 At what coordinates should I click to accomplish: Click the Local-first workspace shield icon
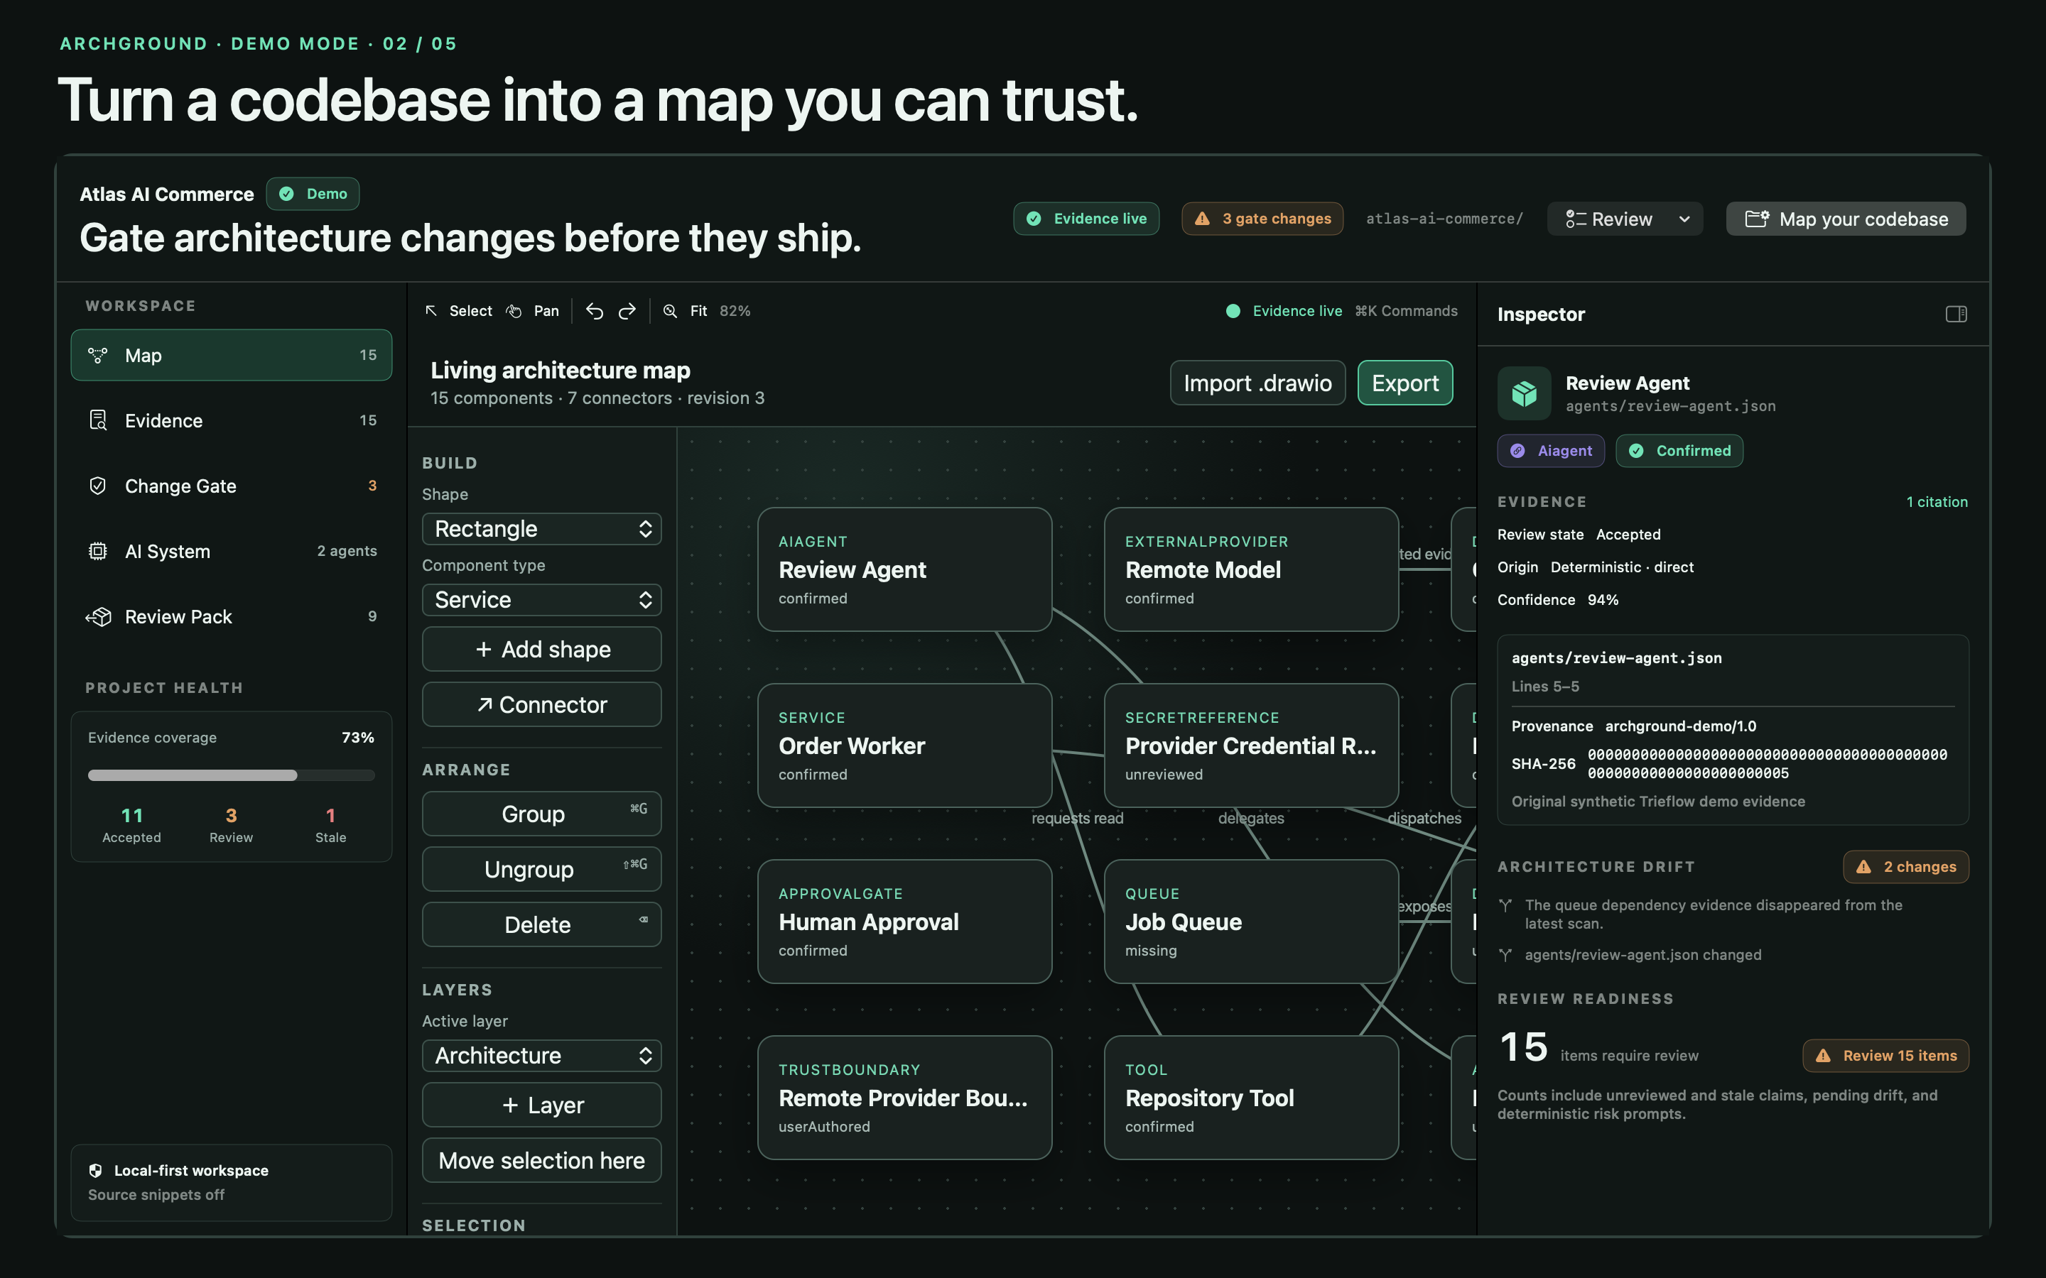click(x=95, y=1171)
